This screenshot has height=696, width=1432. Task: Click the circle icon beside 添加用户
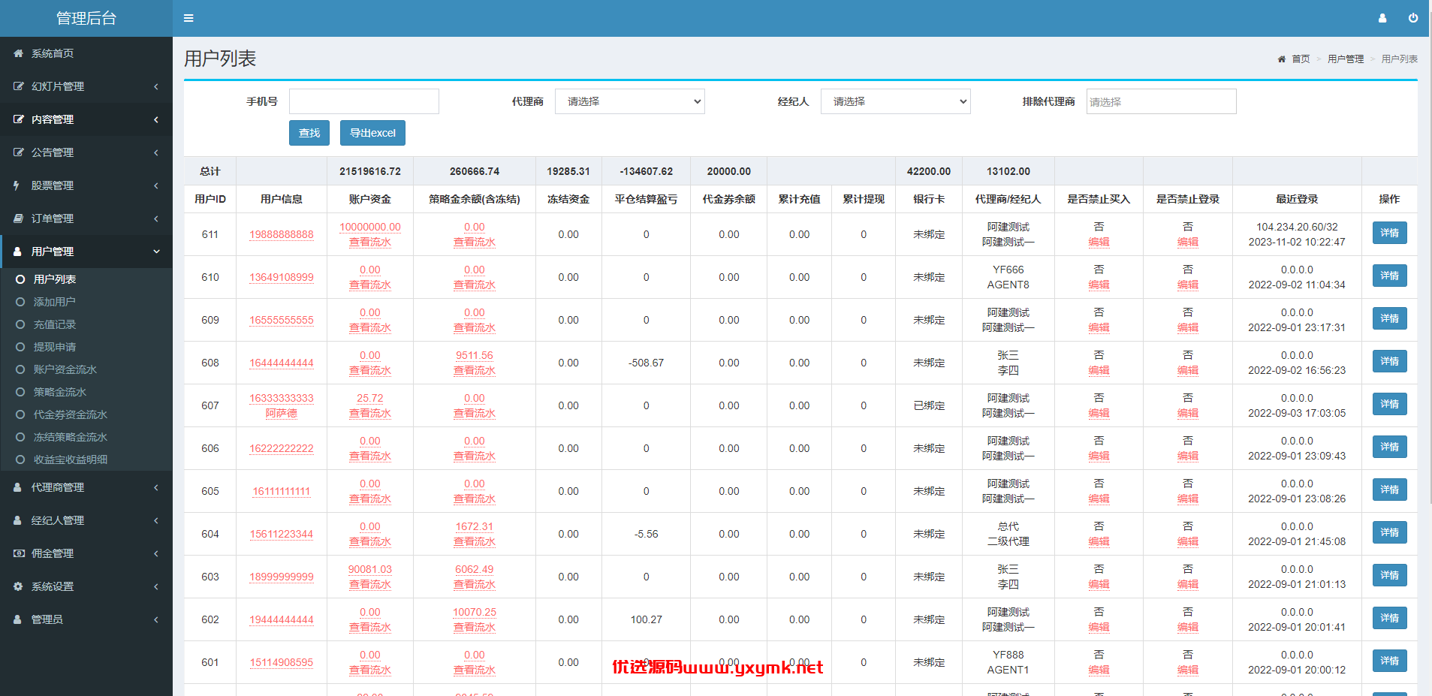20,302
